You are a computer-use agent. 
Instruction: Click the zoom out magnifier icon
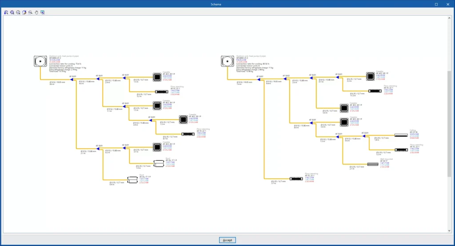click(x=30, y=12)
